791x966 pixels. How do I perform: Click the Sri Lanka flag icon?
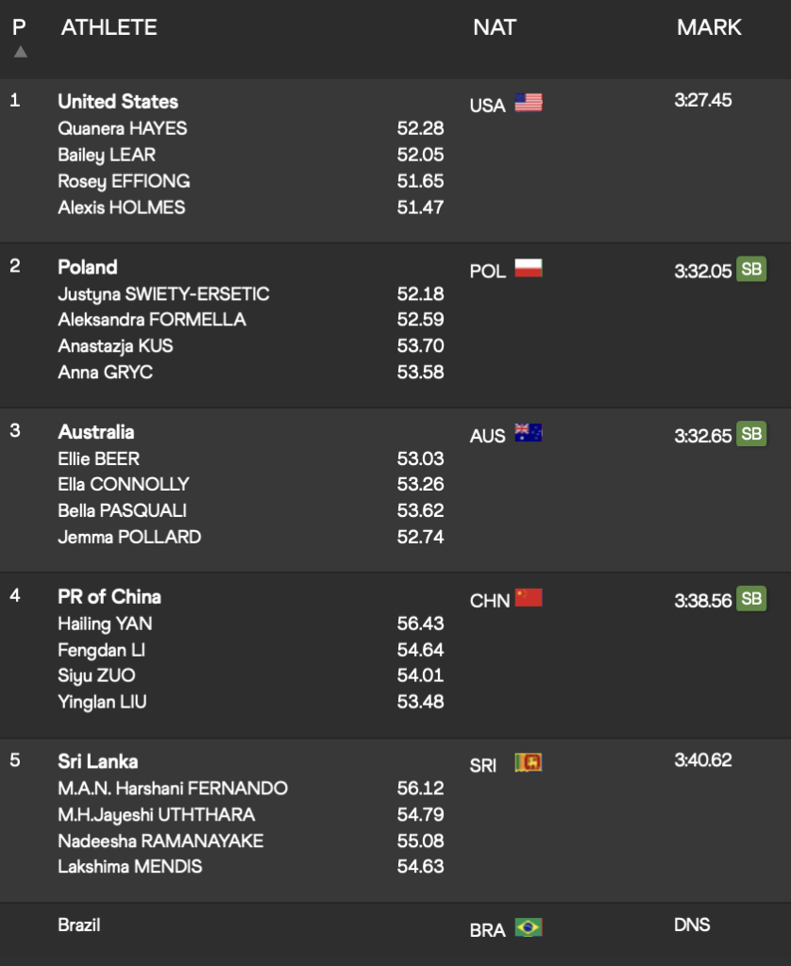[x=529, y=762]
